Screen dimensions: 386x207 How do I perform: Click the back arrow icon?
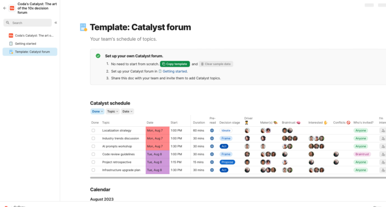5,8
